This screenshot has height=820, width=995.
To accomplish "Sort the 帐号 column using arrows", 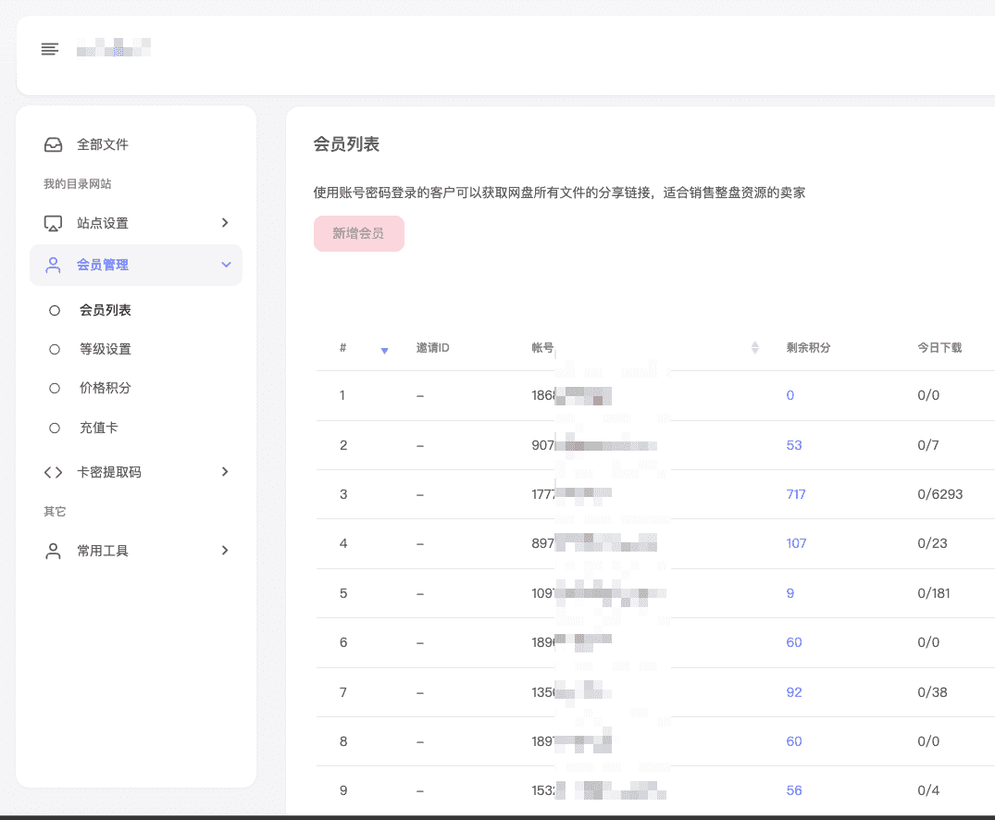I will (754, 348).
